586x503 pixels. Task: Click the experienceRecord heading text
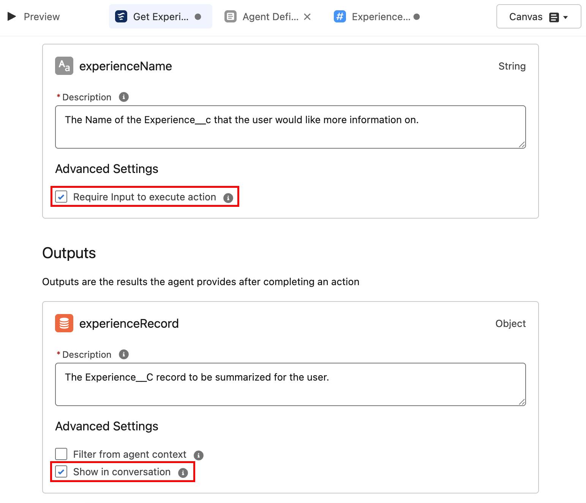pyautogui.click(x=129, y=324)
